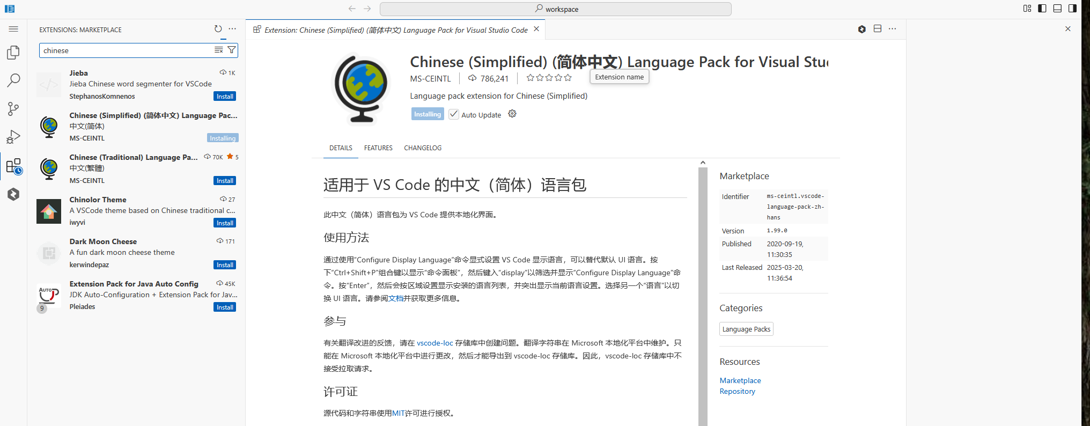Switch to the DETAILS tab
The width and height of the screenshot is (1090, 426).
pyautogui.click(x=341, y=148)
